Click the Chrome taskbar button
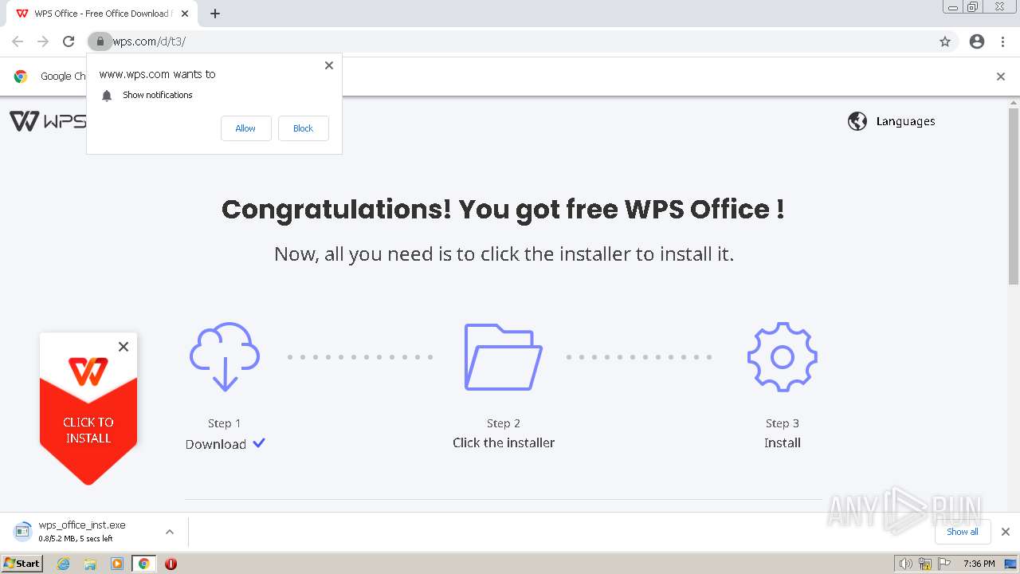Image resolution: width=1020 pixels, height=574 pixels. coord(144,564)
